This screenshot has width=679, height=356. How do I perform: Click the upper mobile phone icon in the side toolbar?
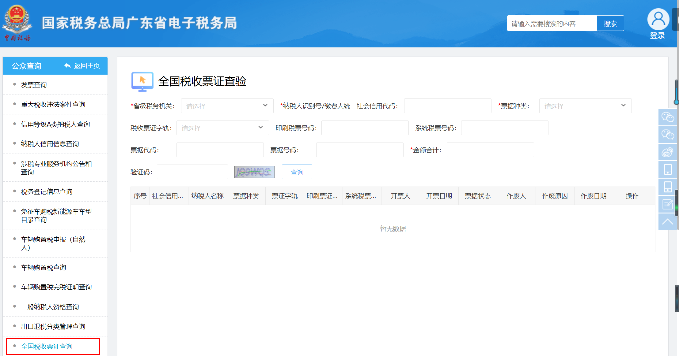point(667,169)
